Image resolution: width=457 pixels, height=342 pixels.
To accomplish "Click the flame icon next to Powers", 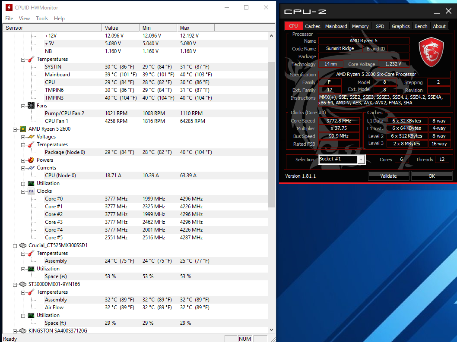I will 31,160.
